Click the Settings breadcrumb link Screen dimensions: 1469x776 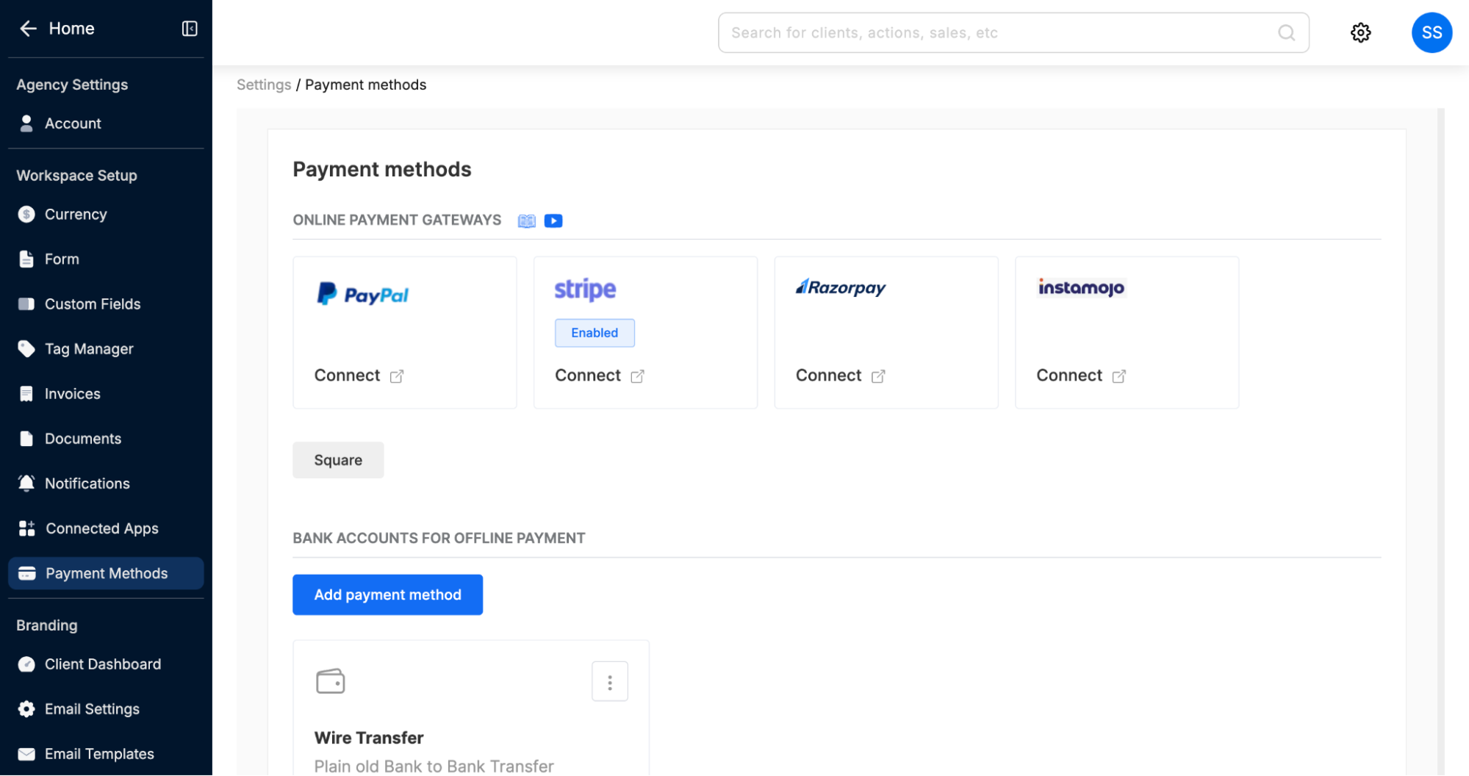264,85
